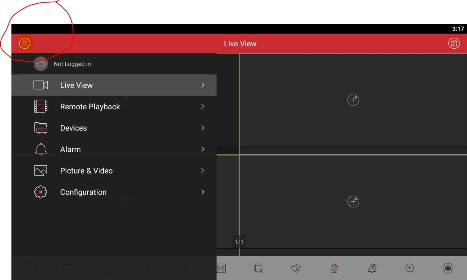
Task: Click the Configuration gear icon
Action: 41,192
